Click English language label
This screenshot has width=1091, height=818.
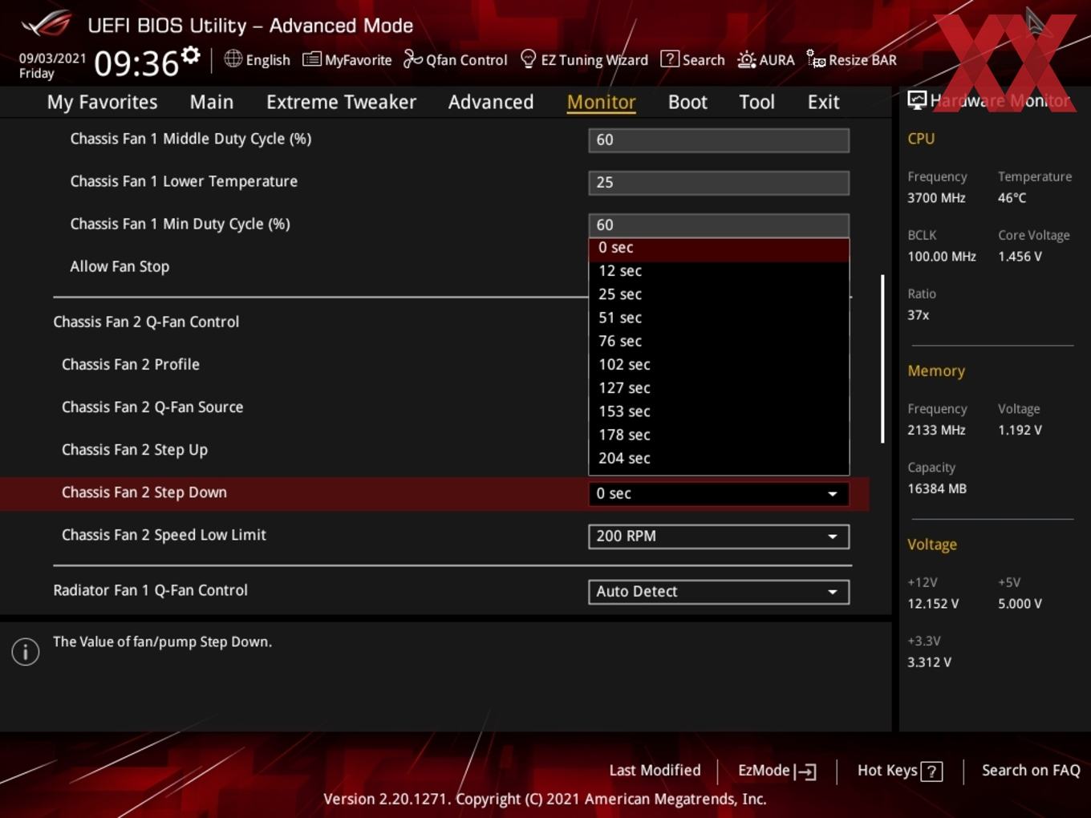pyautogui.click(x=268, y=60)
